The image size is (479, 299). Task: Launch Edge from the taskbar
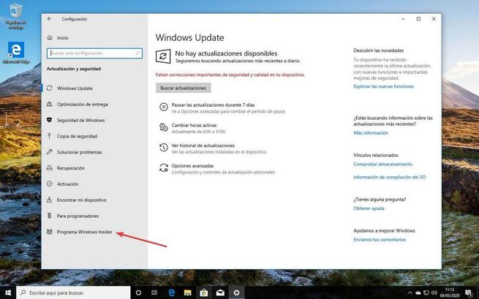(171, 292)
